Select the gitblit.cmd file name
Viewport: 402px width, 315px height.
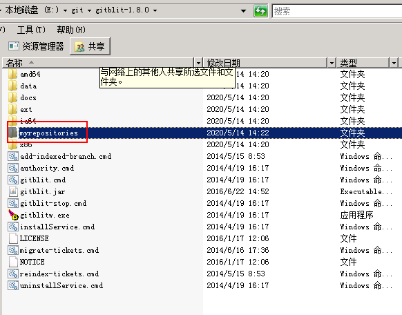tap(43, 180)
